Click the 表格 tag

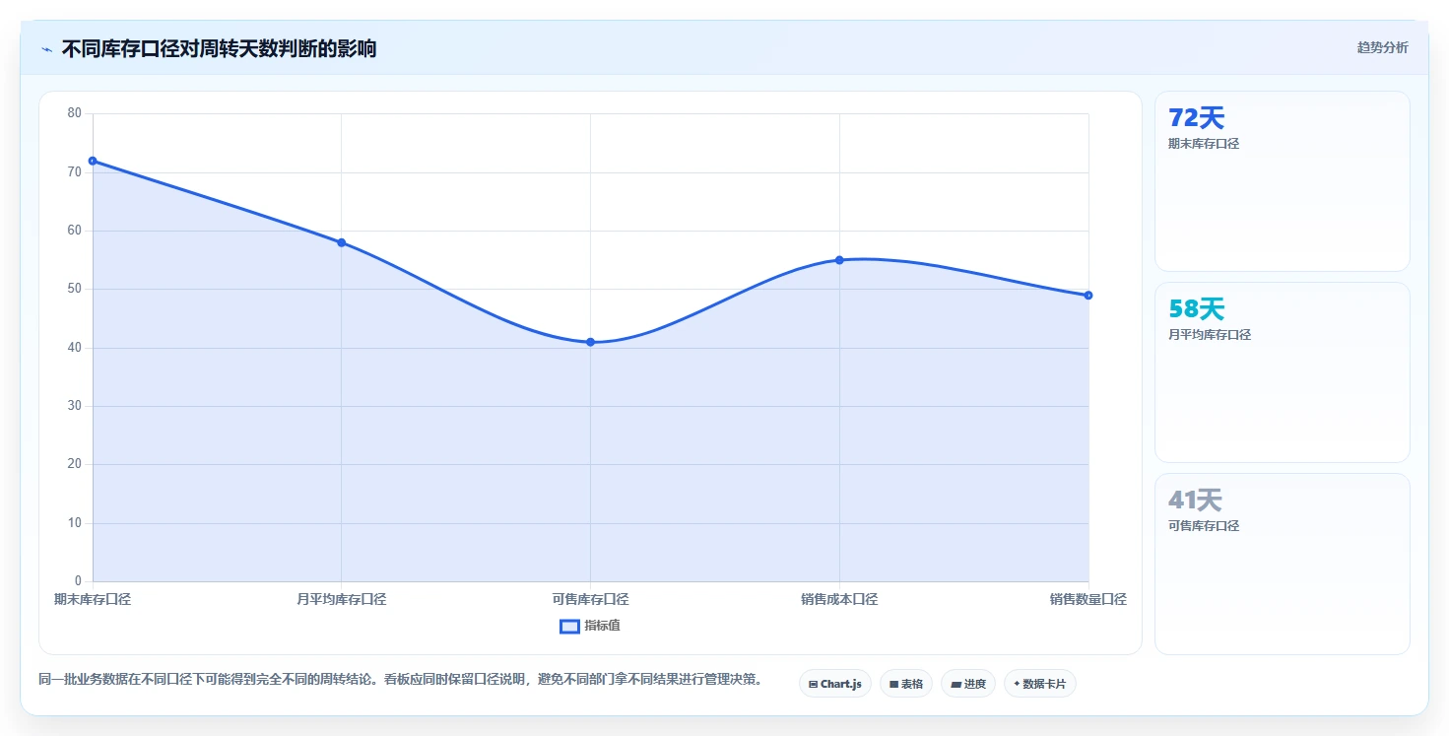click(905, 684)
